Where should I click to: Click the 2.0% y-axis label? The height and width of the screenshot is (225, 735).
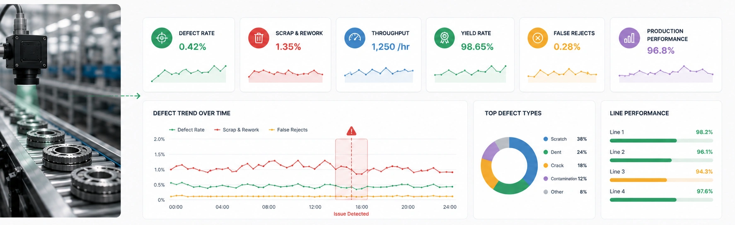(x=159, y=139)
